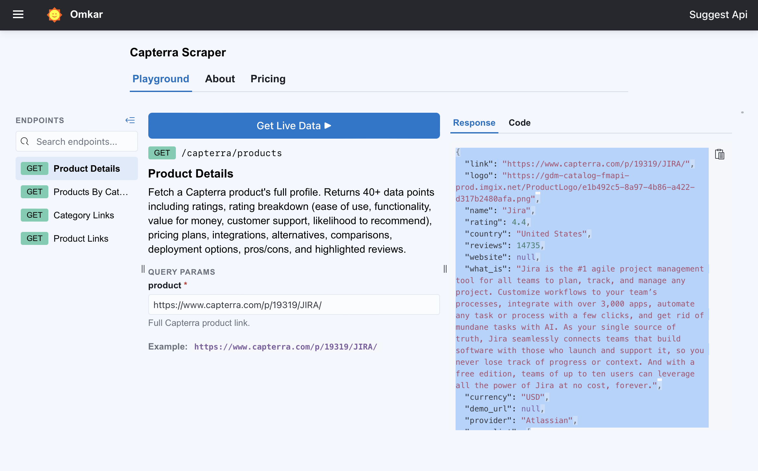
Task: Click the Capterra Scraper page title
Action: [x=178, y=52]
